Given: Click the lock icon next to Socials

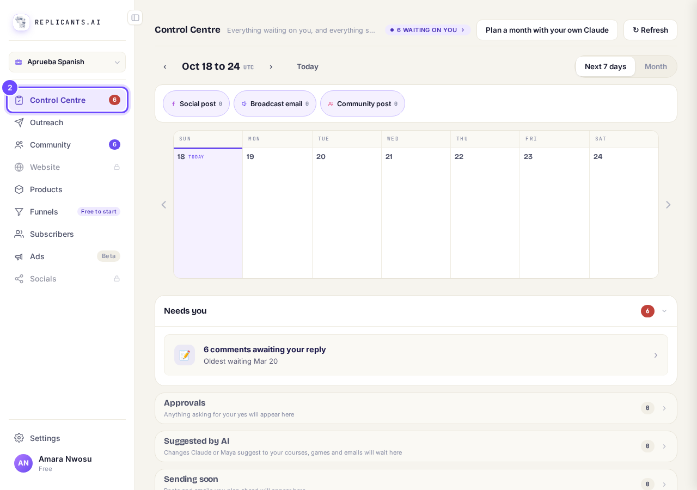Looking at the screenshot, I should (117, 279).
